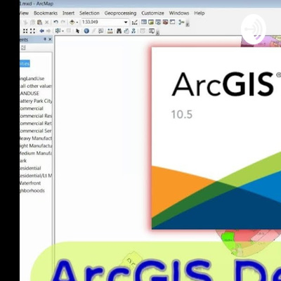
Task: Open the red ArcToolbox icon
Action: tap(165, 22)
